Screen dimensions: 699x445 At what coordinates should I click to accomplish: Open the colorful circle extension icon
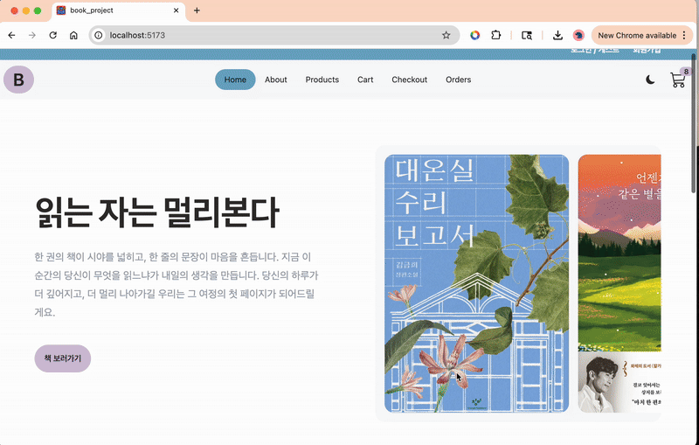coord(474,35)
